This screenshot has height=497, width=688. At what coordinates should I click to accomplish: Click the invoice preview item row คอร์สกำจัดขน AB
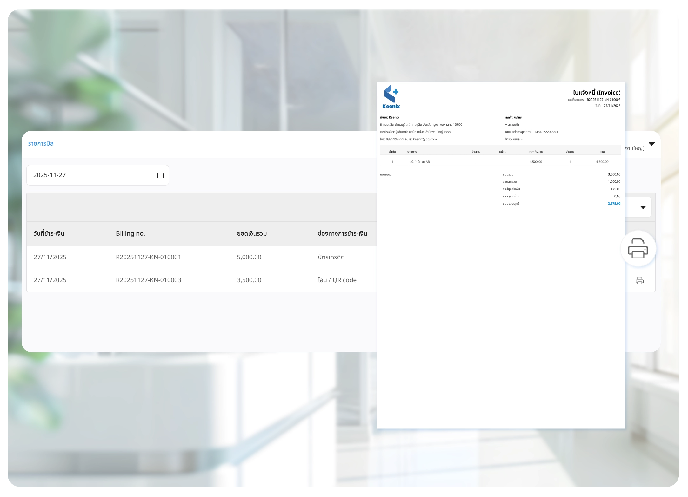pyautogui.click(x=418, y=162)
